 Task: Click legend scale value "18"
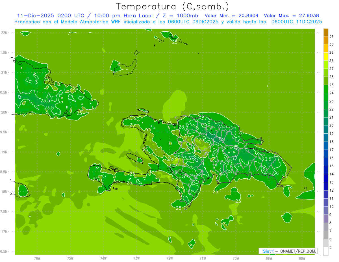click(332, 142)
